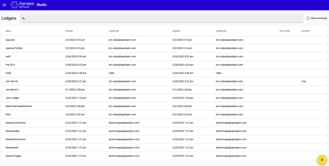Image resolution: width=329 pixels, height=166 pixels.
Task: Click updater david.knapp@apexbpm.com for XeneseTrigger
Action: click(231, 156)
